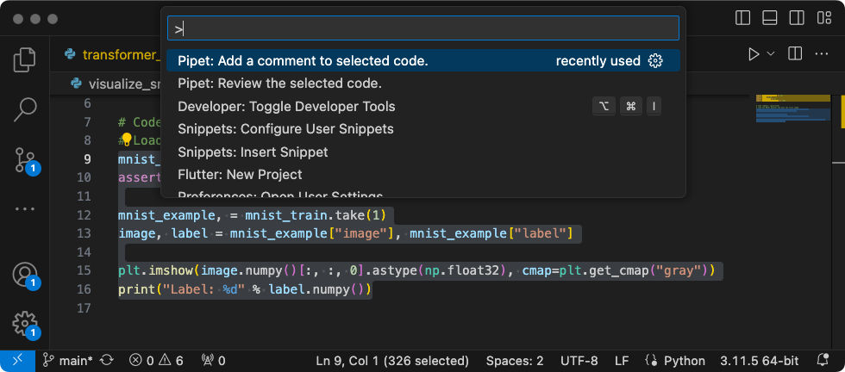Select Pipet: Review the selected code
This screenshot has height=372, width=845.
point(279,84)
